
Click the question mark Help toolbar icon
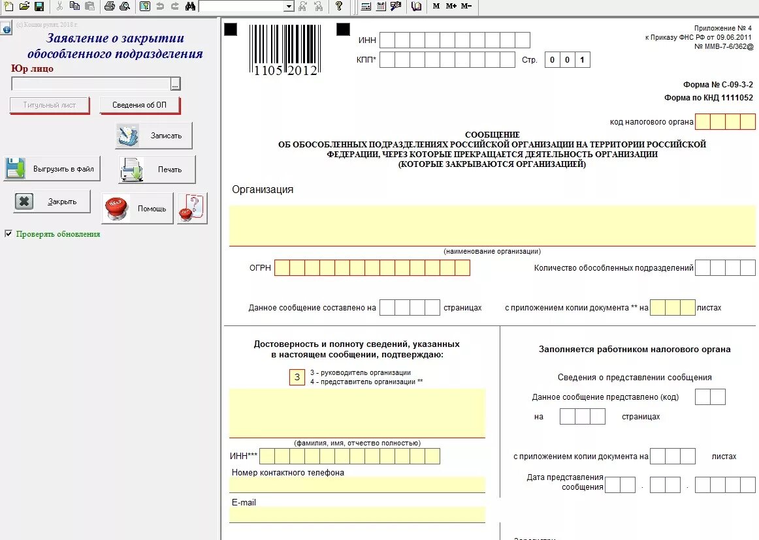[339, 6]
